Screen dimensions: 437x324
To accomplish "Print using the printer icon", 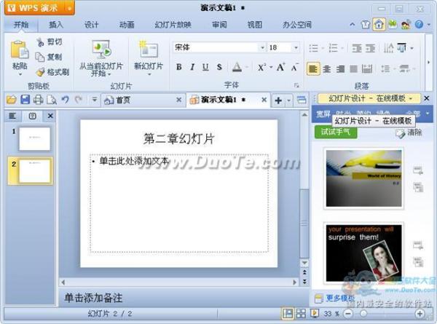I will (38, 100).
